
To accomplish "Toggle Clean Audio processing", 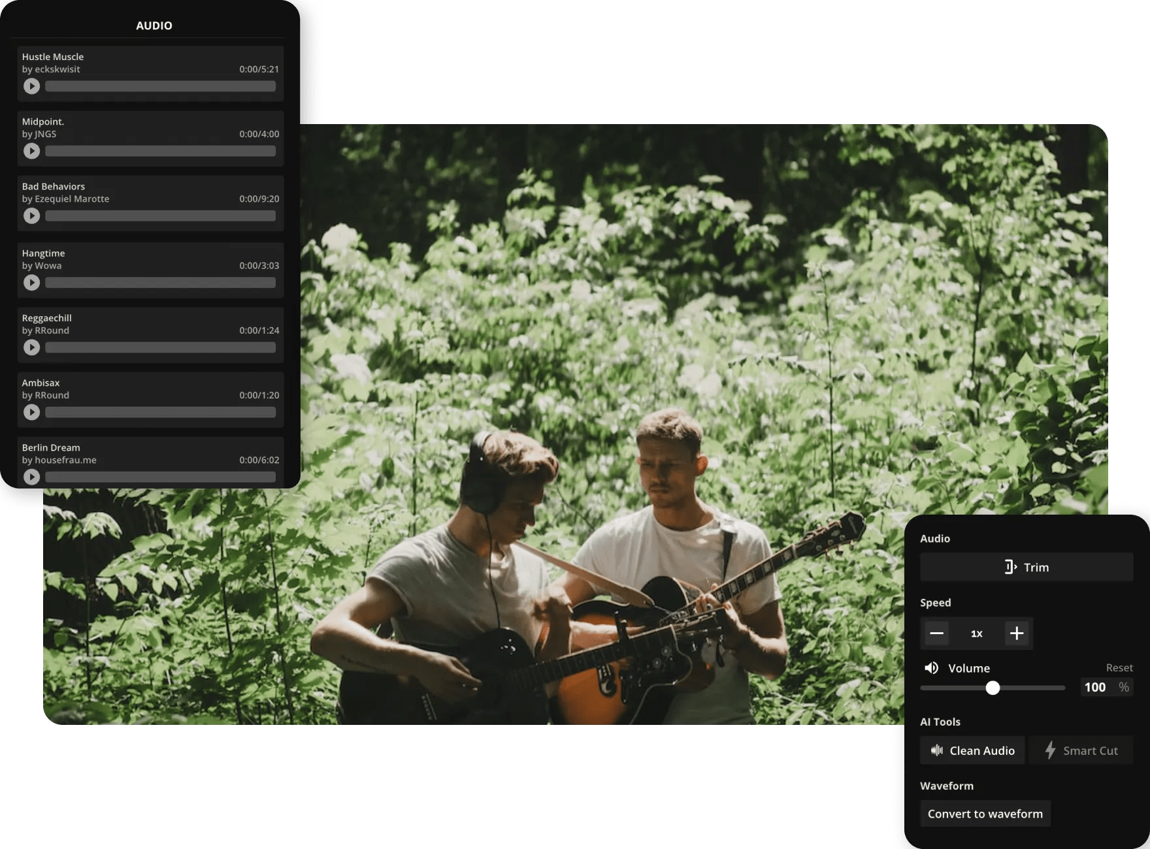I will pos(972,750).
